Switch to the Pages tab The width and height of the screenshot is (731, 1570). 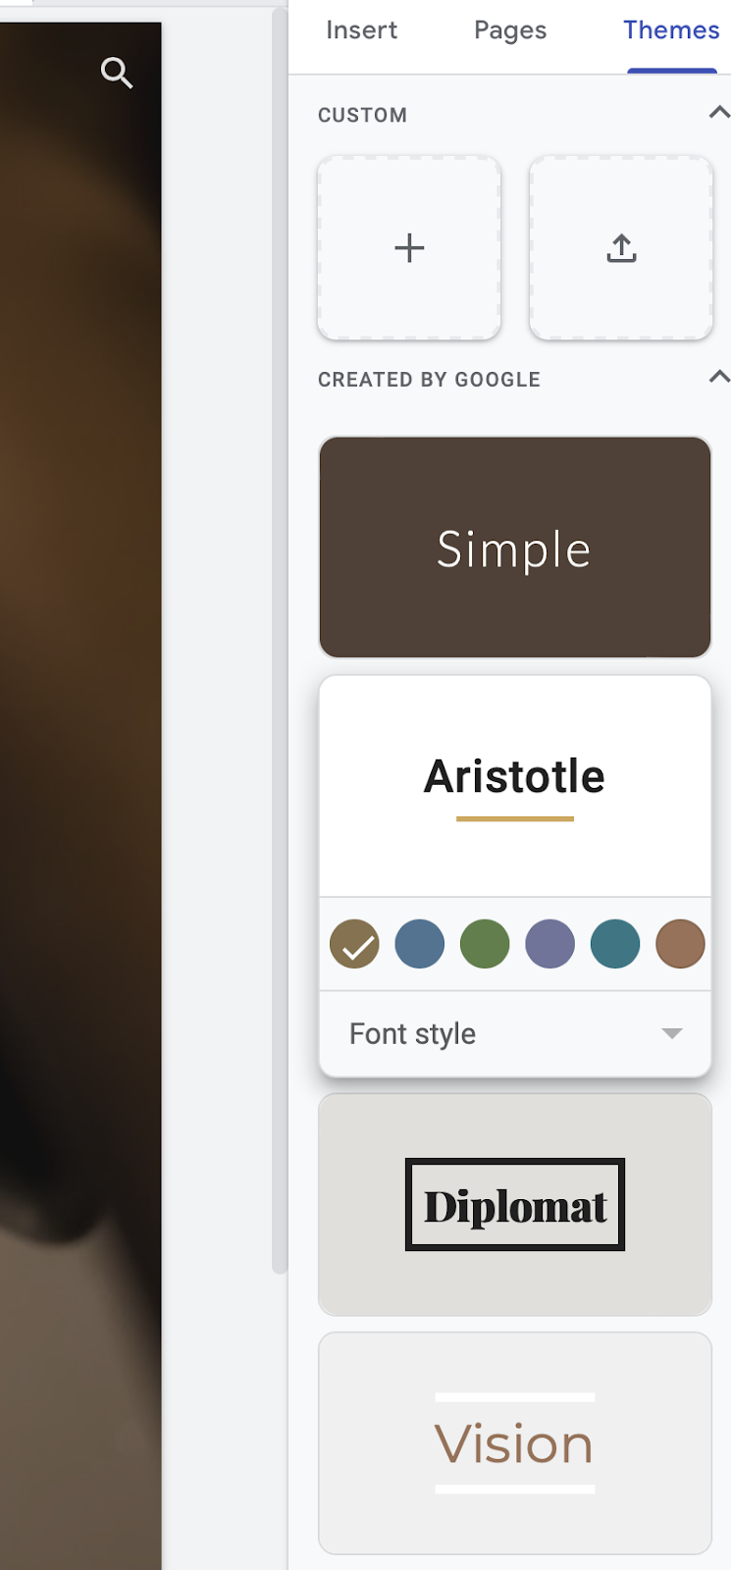tap(509, 30)
